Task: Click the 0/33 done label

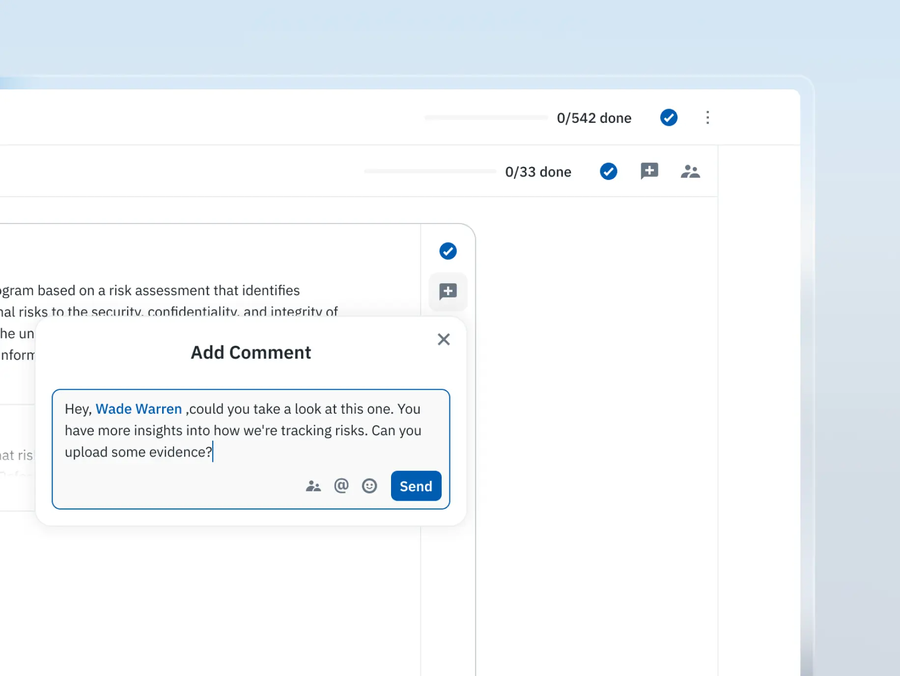Action: 538,172
